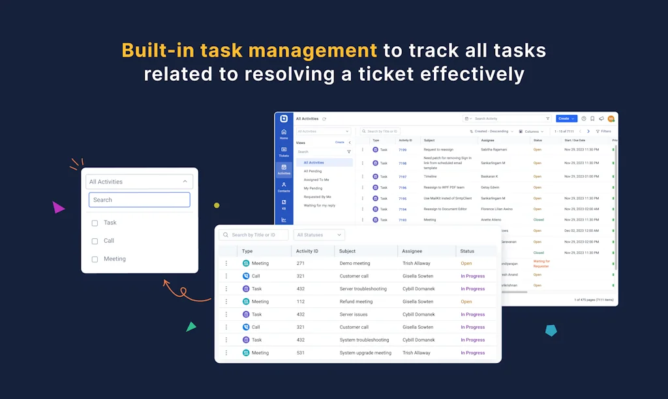Click the Create button
Image resolution: width=668 pixels, height=399 pixels.
tap(566, 118)
